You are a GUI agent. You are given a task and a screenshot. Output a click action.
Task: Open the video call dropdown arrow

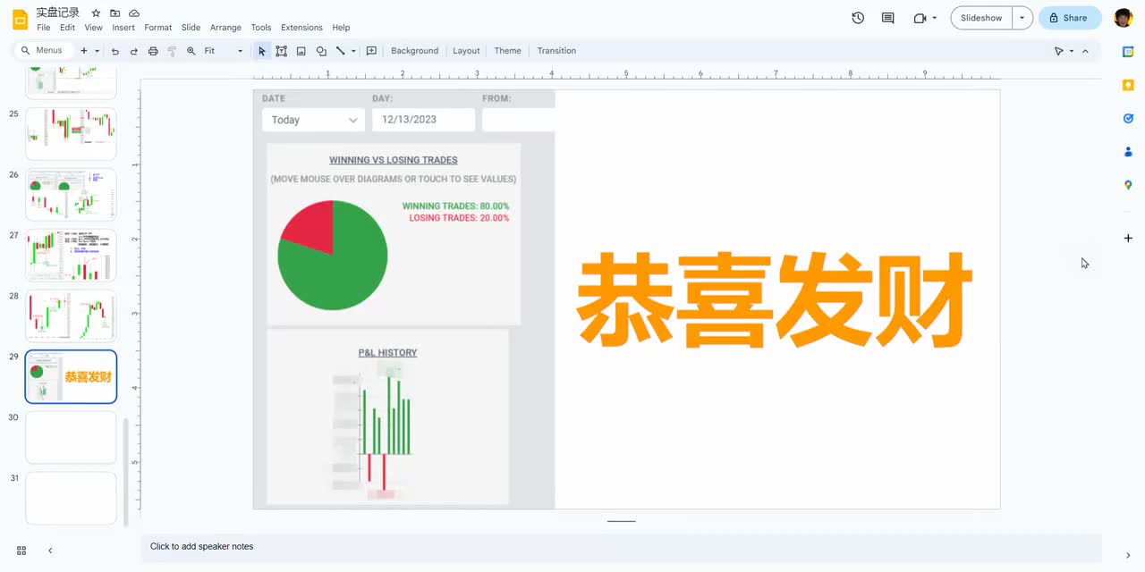point(935,18)
